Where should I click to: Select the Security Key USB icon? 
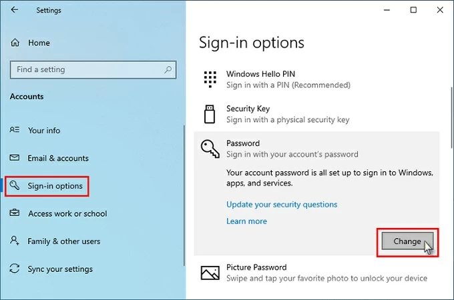(210, 114)
